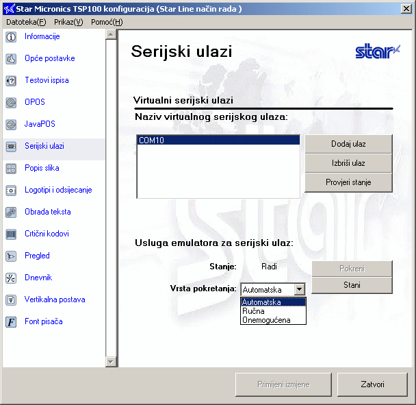Select Onemogućena startup type option
Screen dimensions: 416x405
[273, 320]
